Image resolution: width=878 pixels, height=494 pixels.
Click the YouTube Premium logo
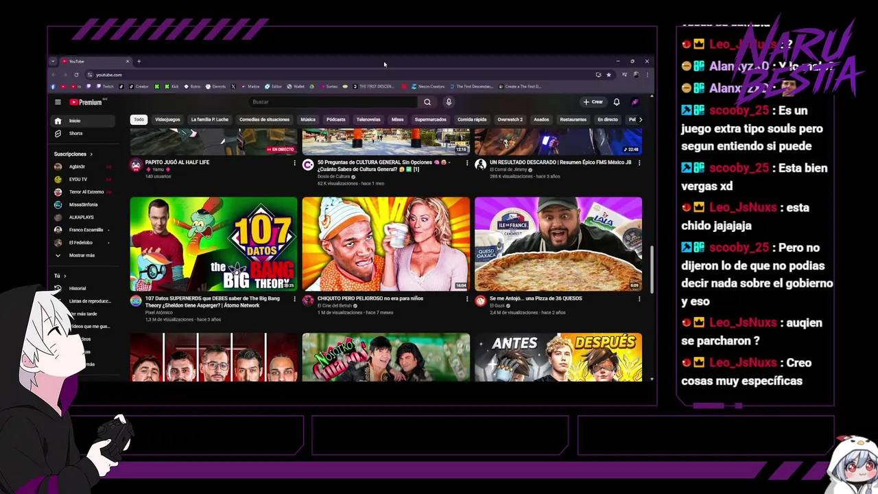tap(86, 102)
